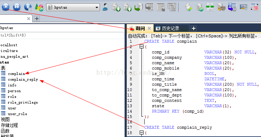Click 'comp_id' column on line 3
Screen dimensions: 261x137
pos(160,52)
